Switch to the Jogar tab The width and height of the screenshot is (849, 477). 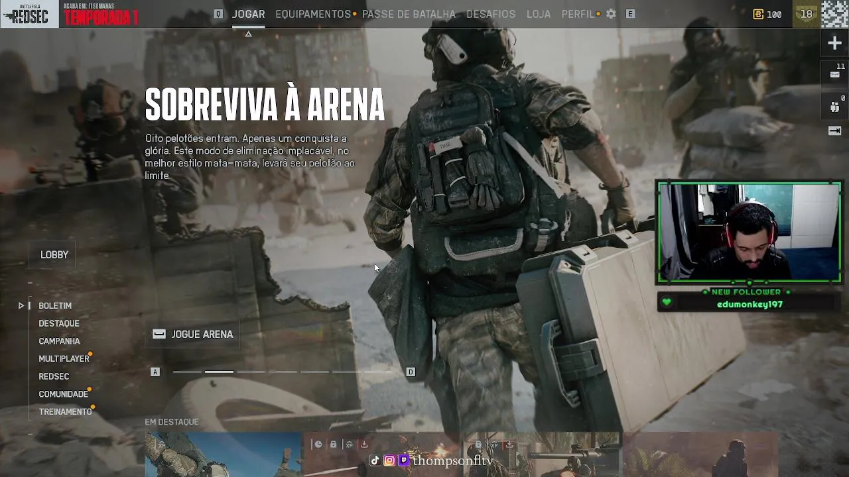click(x=249, y=14)
